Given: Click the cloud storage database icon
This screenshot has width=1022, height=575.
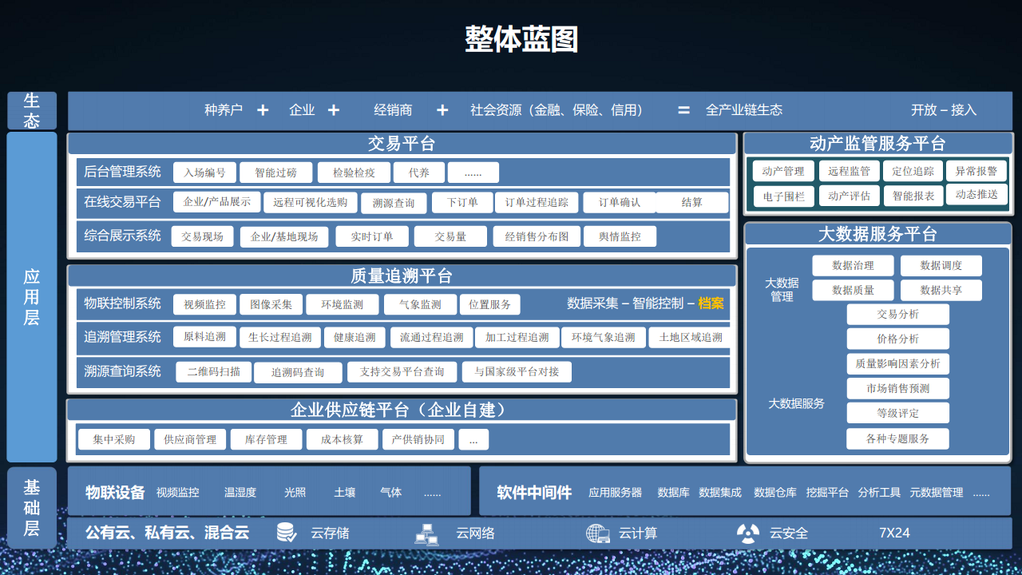Looking at the screenshot, I should [x=287, y=533].
